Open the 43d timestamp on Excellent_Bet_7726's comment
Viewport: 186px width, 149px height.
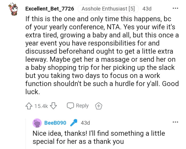point(147,9)
